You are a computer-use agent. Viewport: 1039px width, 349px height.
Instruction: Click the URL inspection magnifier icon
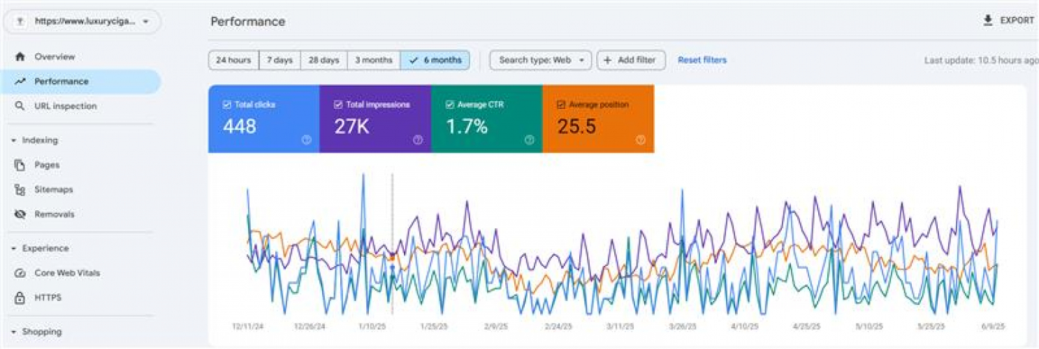coord(20,106)
